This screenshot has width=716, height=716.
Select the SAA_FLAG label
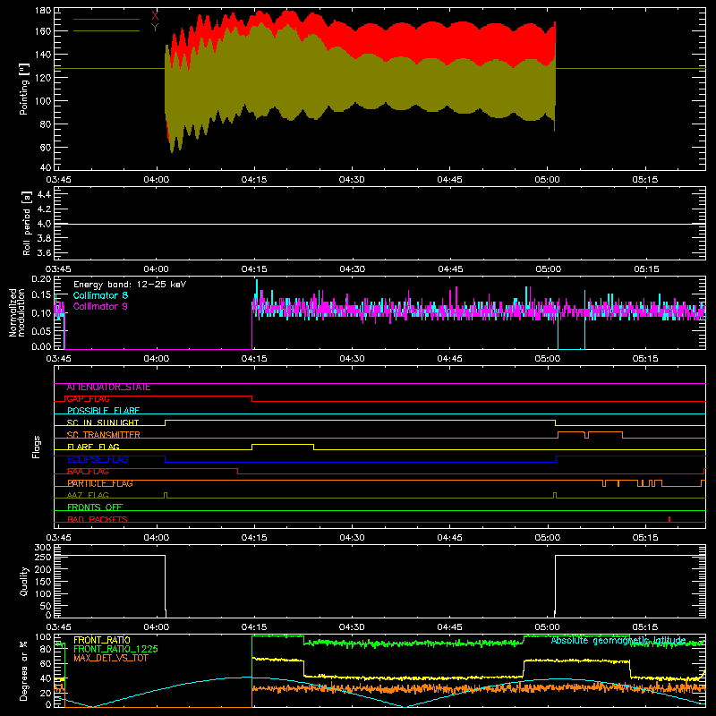click(88, 472)
